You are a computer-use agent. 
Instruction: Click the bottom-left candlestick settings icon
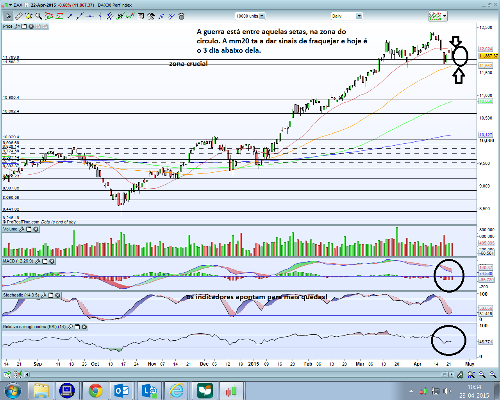pos(18,375)
